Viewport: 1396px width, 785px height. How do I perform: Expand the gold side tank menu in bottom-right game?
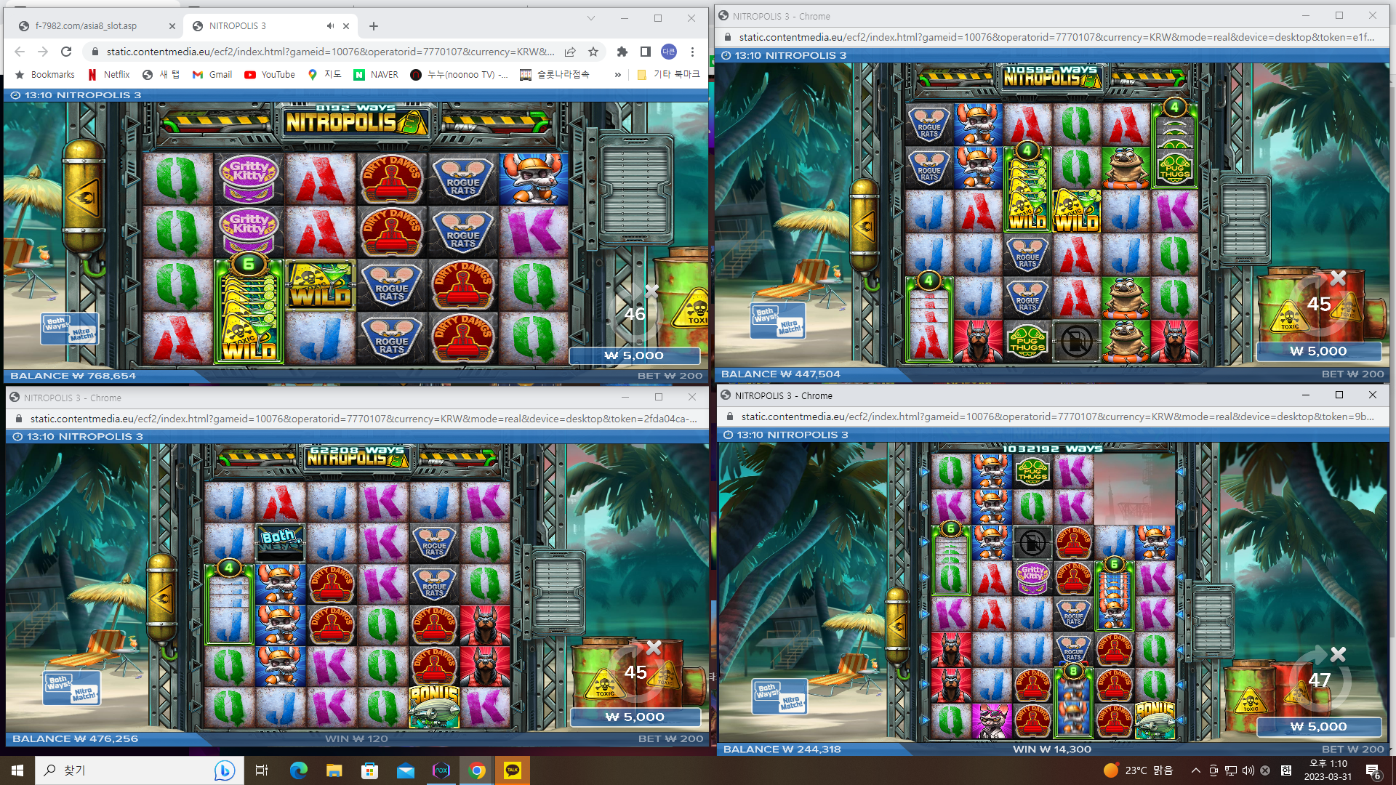point(897,626)
